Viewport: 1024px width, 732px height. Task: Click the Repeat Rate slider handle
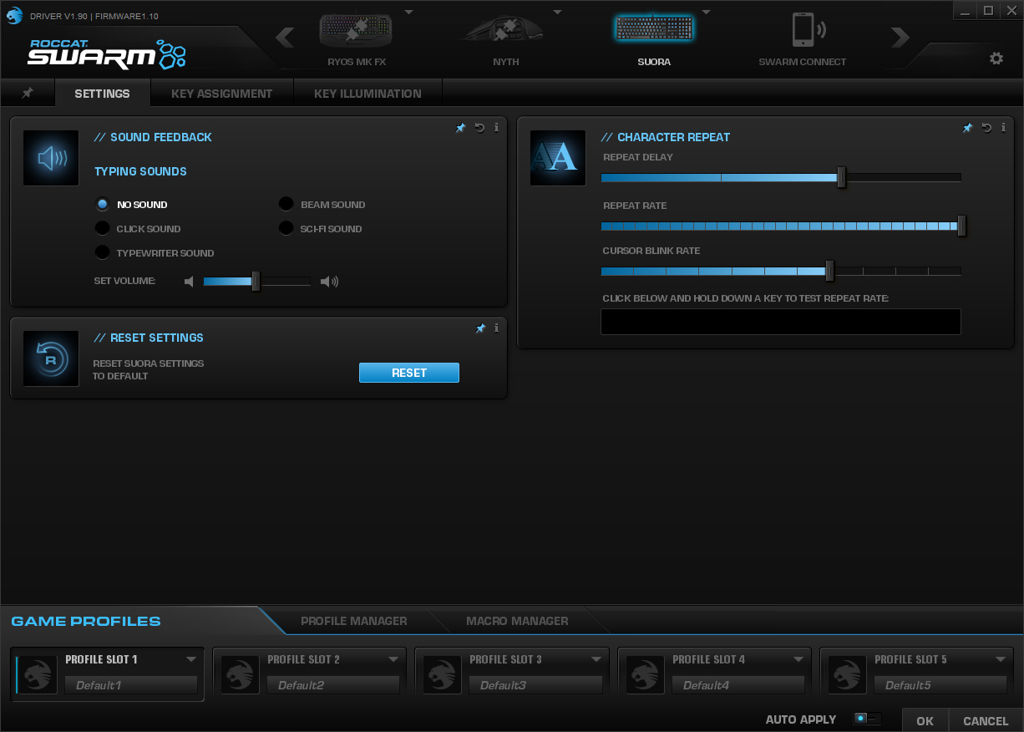961,226
